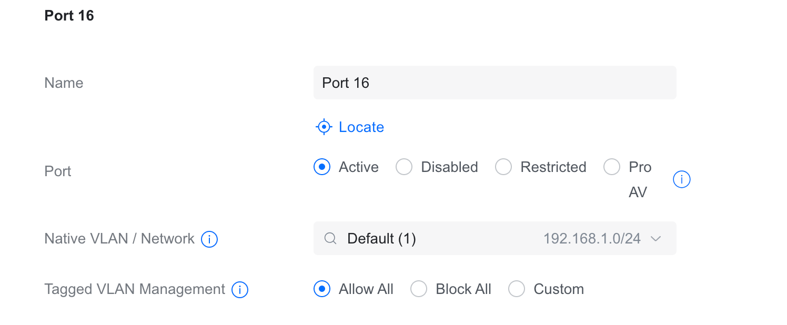Open the info tooltip for Port modes
This screenshot has width=787, height=325.
coord(681,180)
